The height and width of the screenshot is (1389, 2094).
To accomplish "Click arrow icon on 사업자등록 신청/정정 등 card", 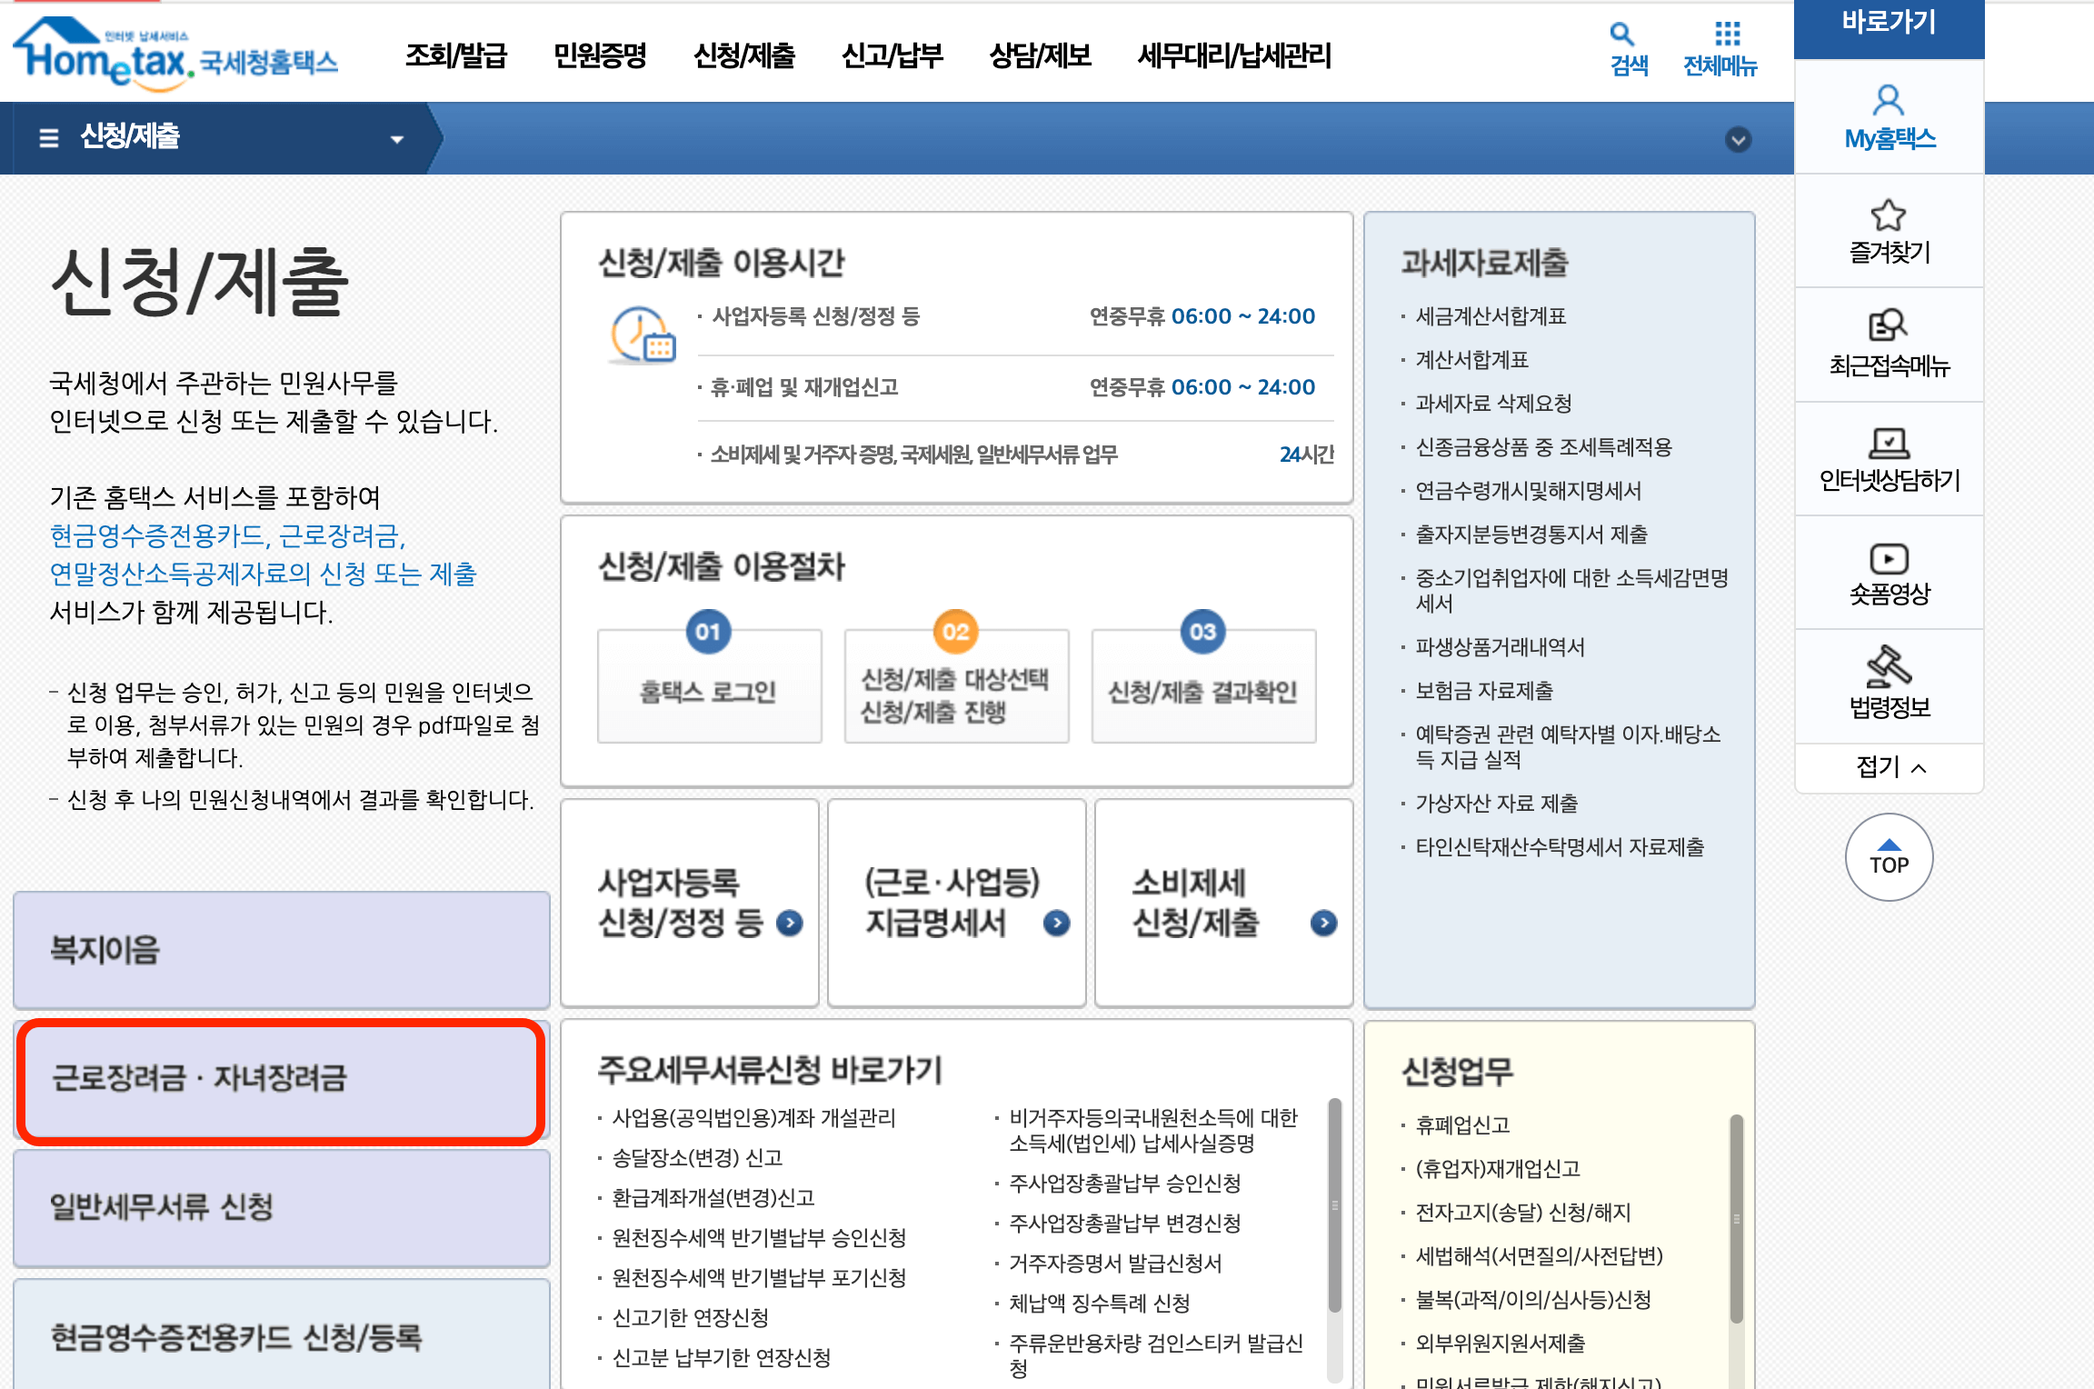I will point(790,924).
